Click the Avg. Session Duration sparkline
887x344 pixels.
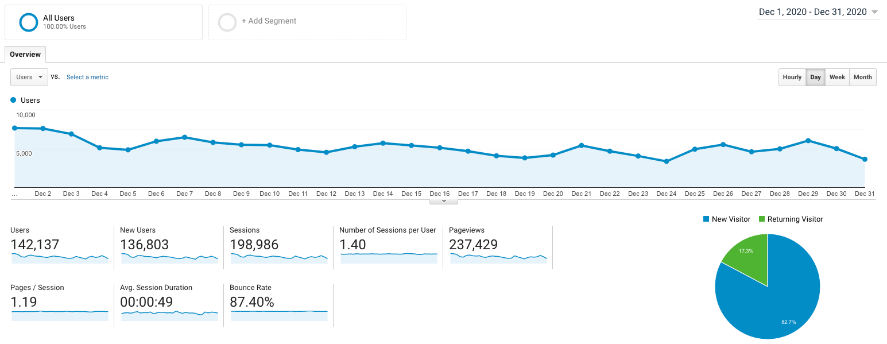169,316
